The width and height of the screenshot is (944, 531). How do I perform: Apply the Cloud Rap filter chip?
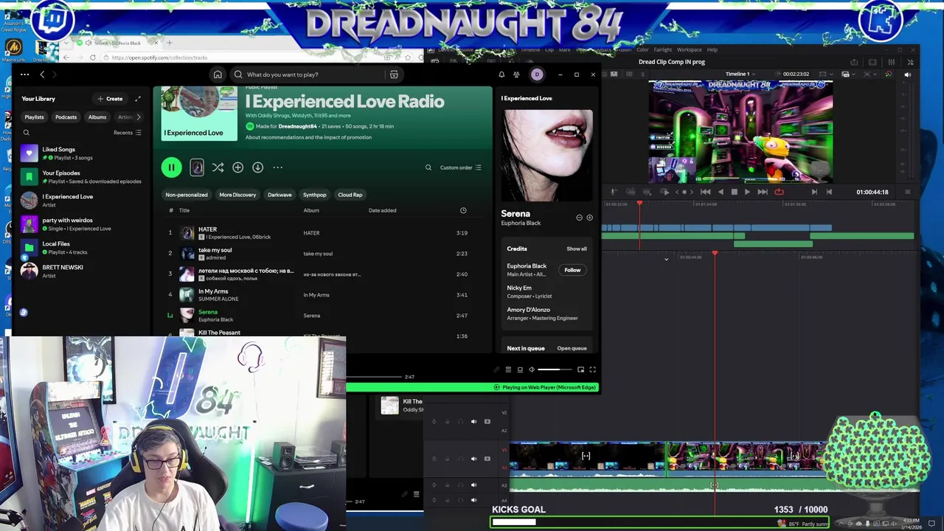[x=350, y=195]
